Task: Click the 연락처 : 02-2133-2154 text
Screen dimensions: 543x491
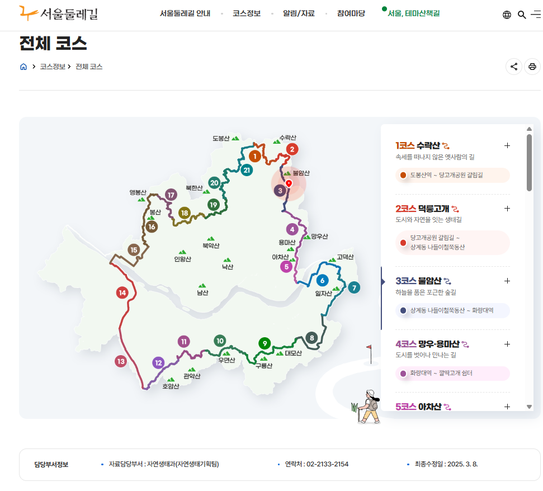Action: [317, 464]
